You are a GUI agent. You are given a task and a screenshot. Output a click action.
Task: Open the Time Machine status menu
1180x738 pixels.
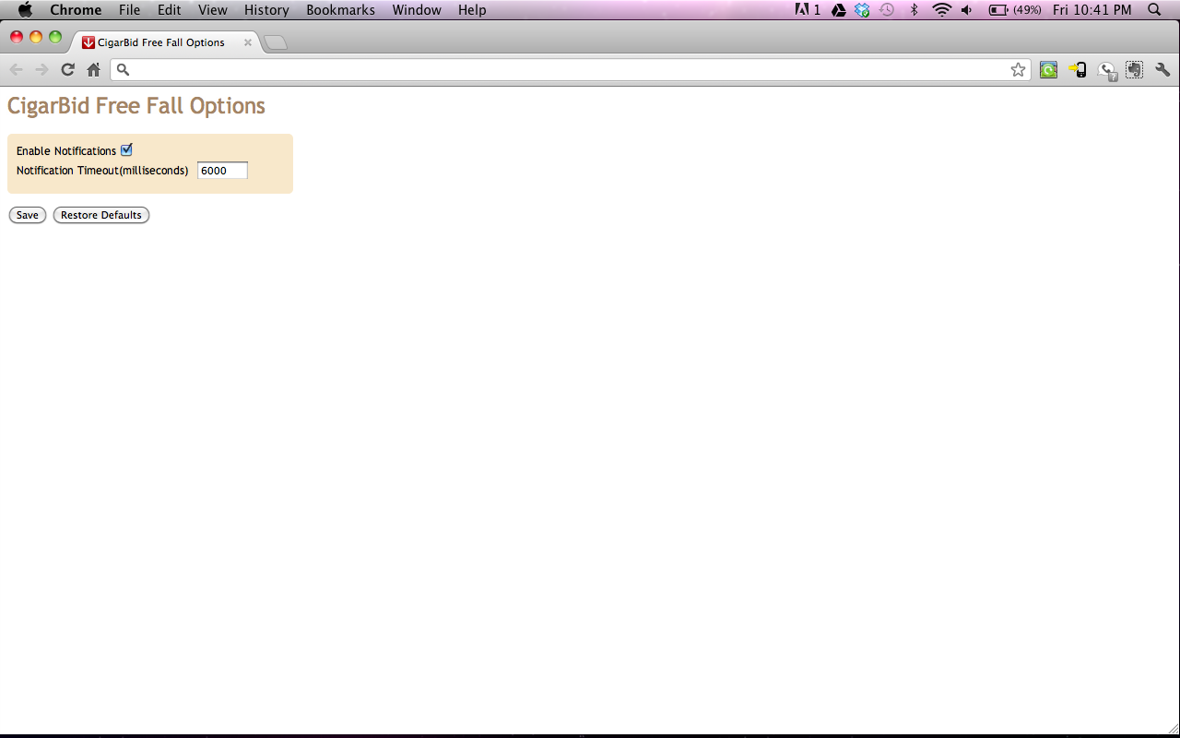tap(887, 10)
